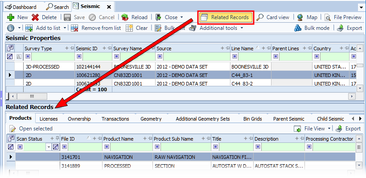Click the Seismic Properties horizontal scrollbar right arrow
This screenshot has width=366, height=178.
(x=352, y=96)
